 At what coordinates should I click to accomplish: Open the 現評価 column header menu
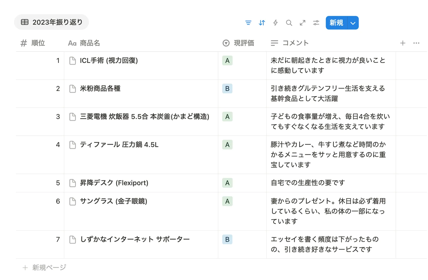tap(239, 43)
